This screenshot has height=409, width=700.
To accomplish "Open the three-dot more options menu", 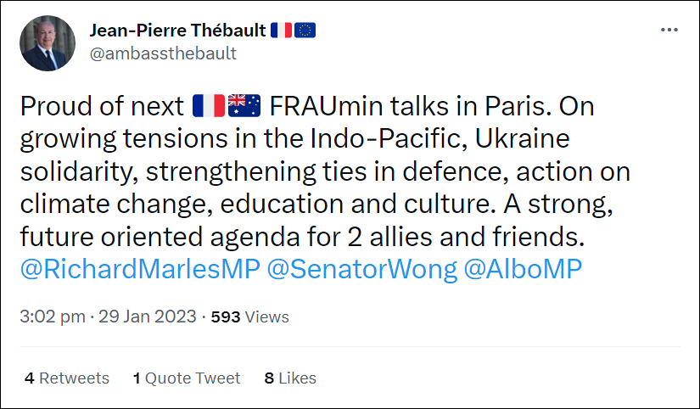I will click(669, 31).
